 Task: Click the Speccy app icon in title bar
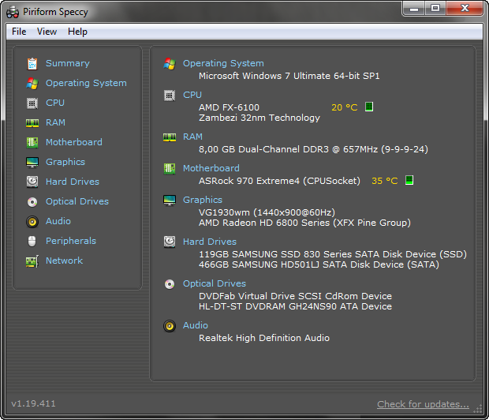click(13, 12)
